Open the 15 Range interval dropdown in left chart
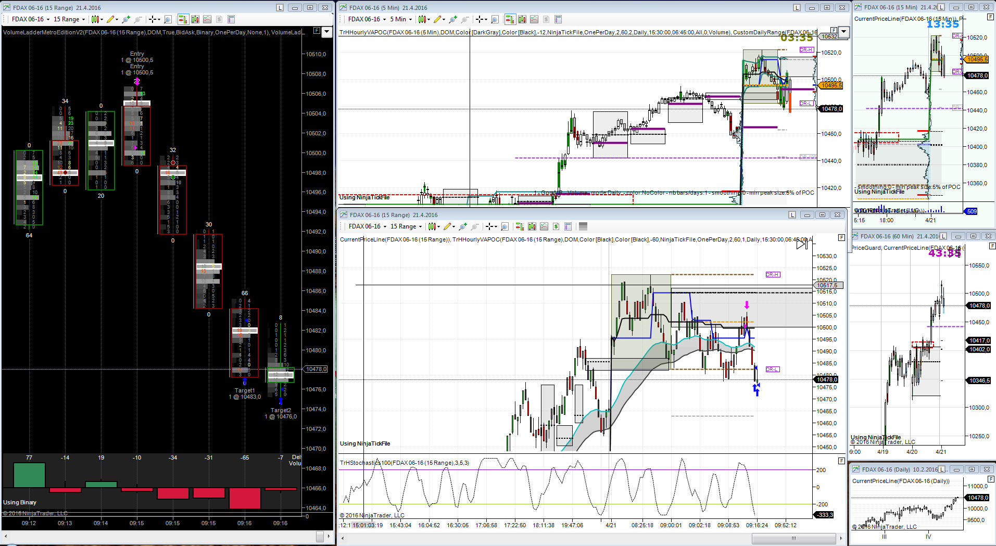Viewport: 996px width, 546px height. [x=69, y=19]
